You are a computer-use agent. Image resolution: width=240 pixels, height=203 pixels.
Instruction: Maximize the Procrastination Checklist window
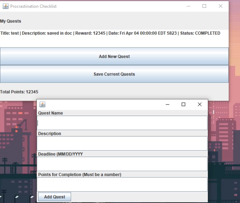pos(204,6)
